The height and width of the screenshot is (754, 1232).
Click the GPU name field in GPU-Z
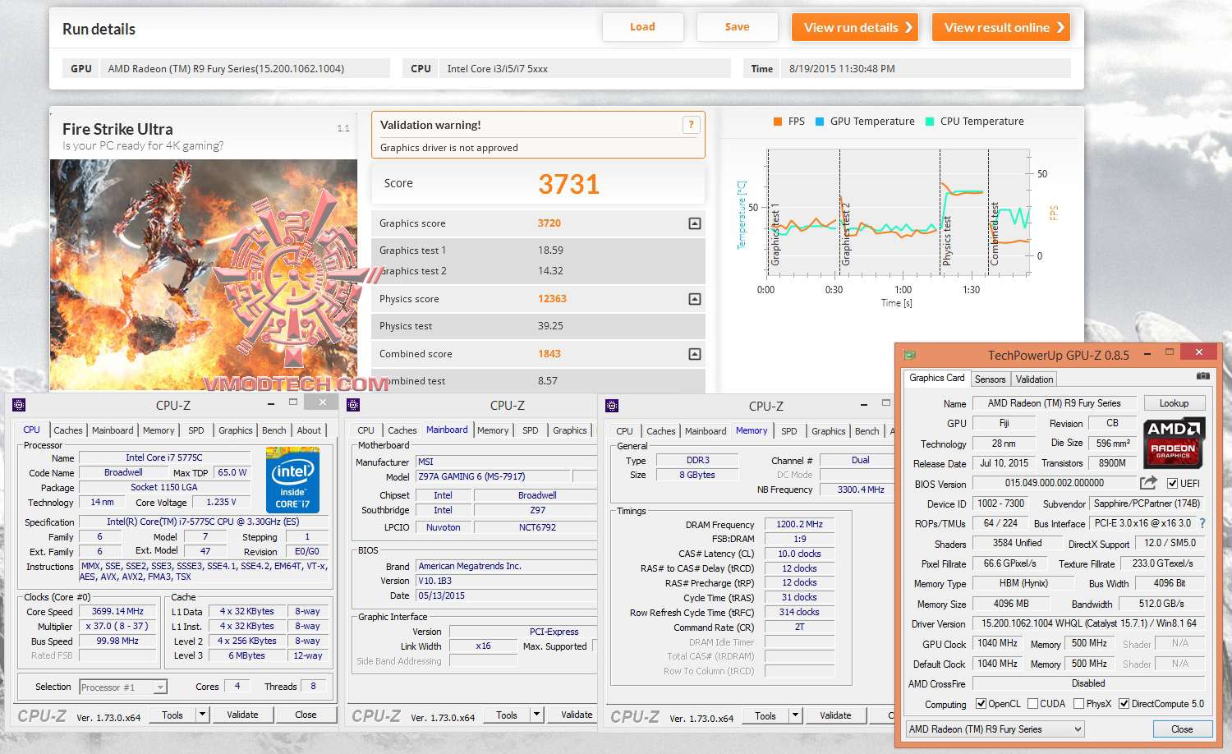pyautogui.click(x=1054, y=403)
